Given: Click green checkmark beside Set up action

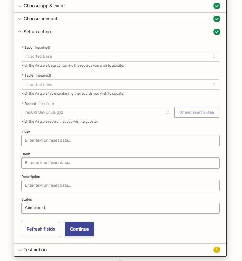Looking at the screenshot, I should pyautogui.click(x=217, y=32).
